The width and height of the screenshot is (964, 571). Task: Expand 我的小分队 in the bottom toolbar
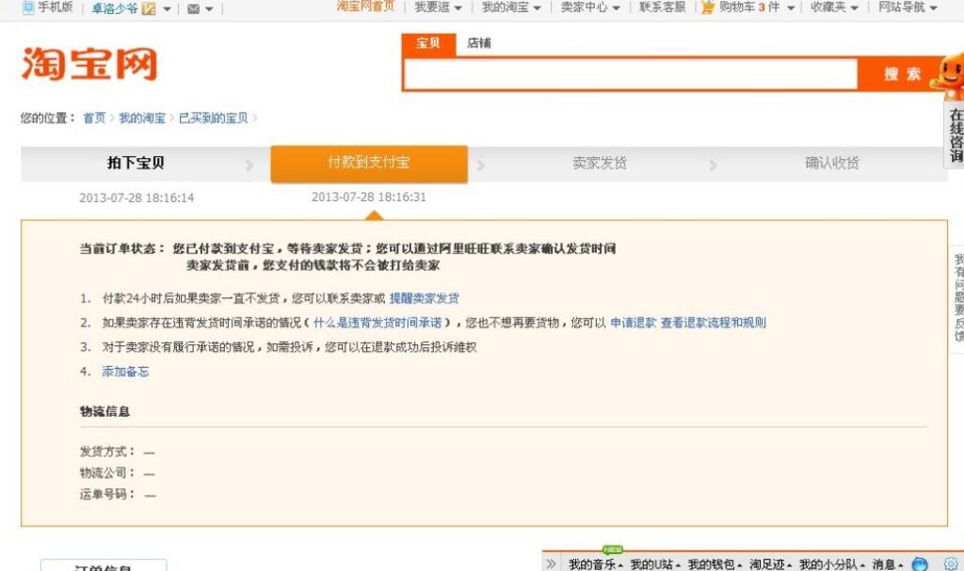[831, 564]
